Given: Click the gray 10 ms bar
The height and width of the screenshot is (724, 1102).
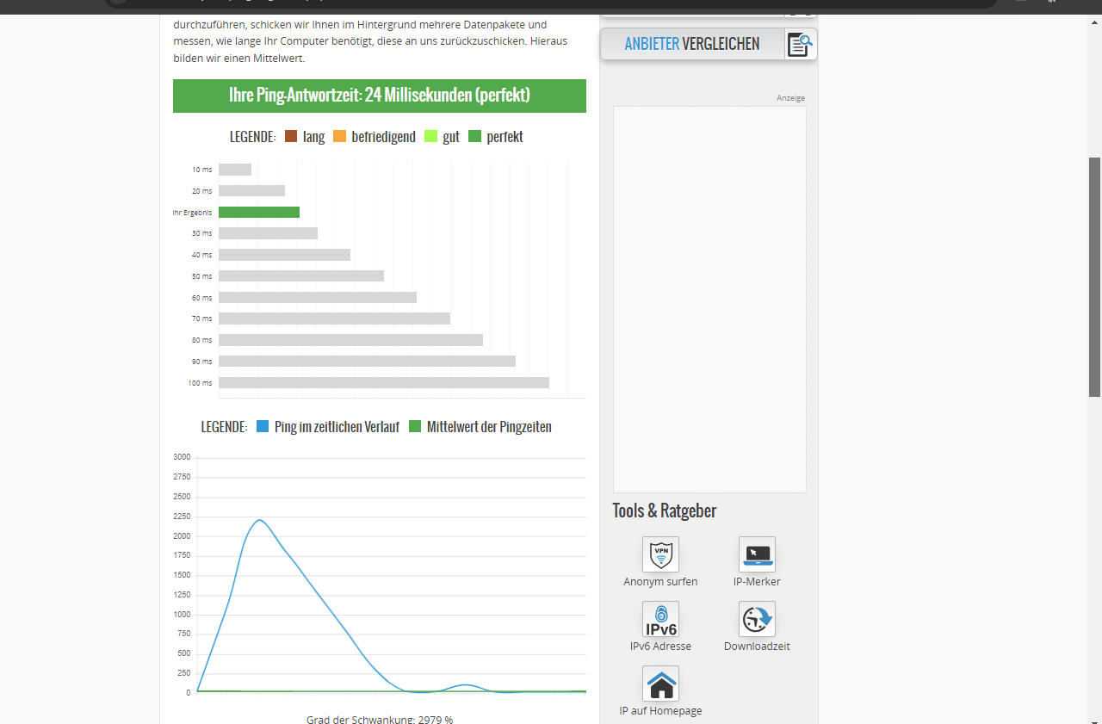Looking at the screenshot, I should pyautogui.click(x=235, y=170).
